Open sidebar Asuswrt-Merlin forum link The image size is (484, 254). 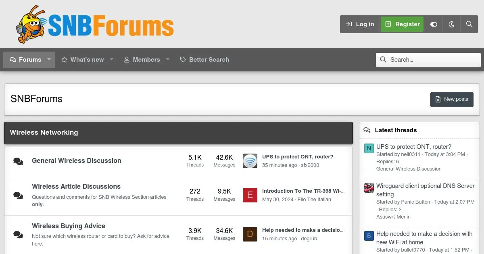tap(393, 217)
